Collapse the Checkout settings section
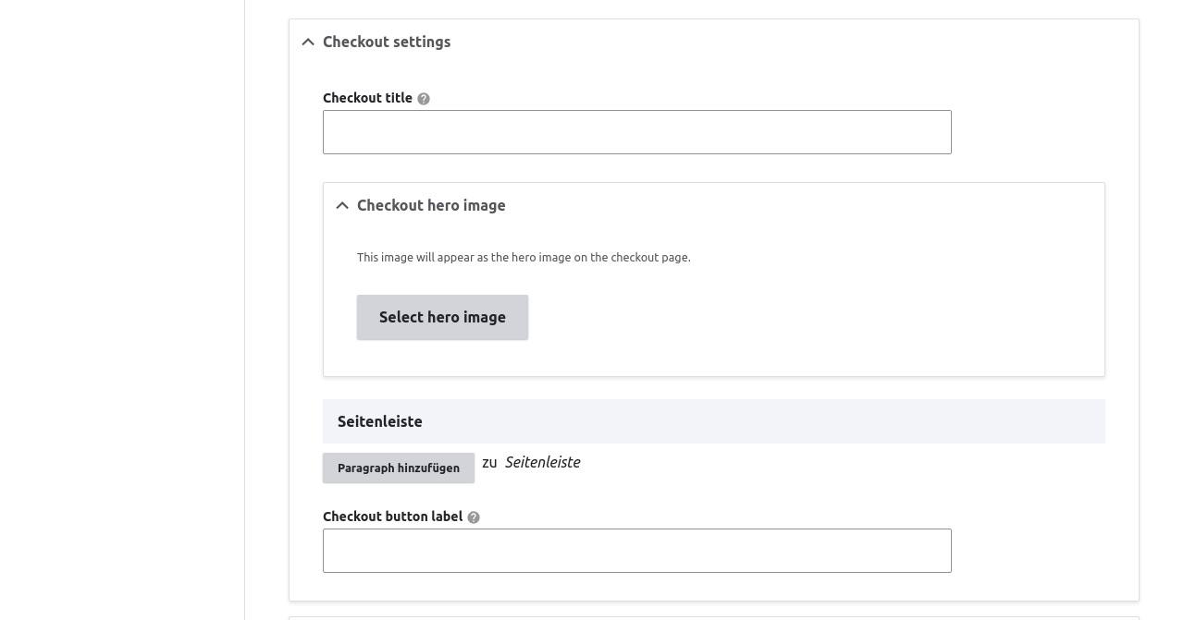The height and width of the screenshot is (620, 1184). click(308, 43)
